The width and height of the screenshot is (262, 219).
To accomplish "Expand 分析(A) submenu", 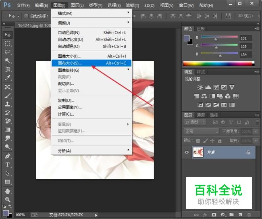I will 91,150.
